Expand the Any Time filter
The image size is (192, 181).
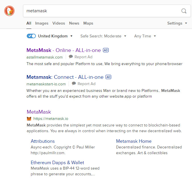145,36
